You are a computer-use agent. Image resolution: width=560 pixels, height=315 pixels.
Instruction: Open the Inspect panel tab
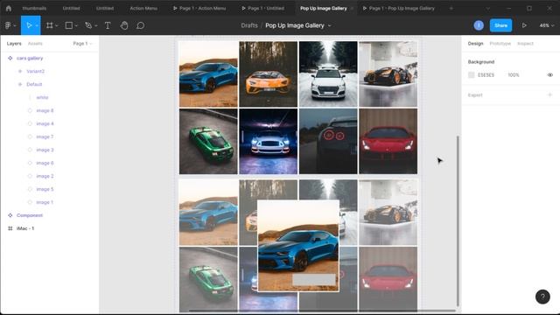(525, 44)
